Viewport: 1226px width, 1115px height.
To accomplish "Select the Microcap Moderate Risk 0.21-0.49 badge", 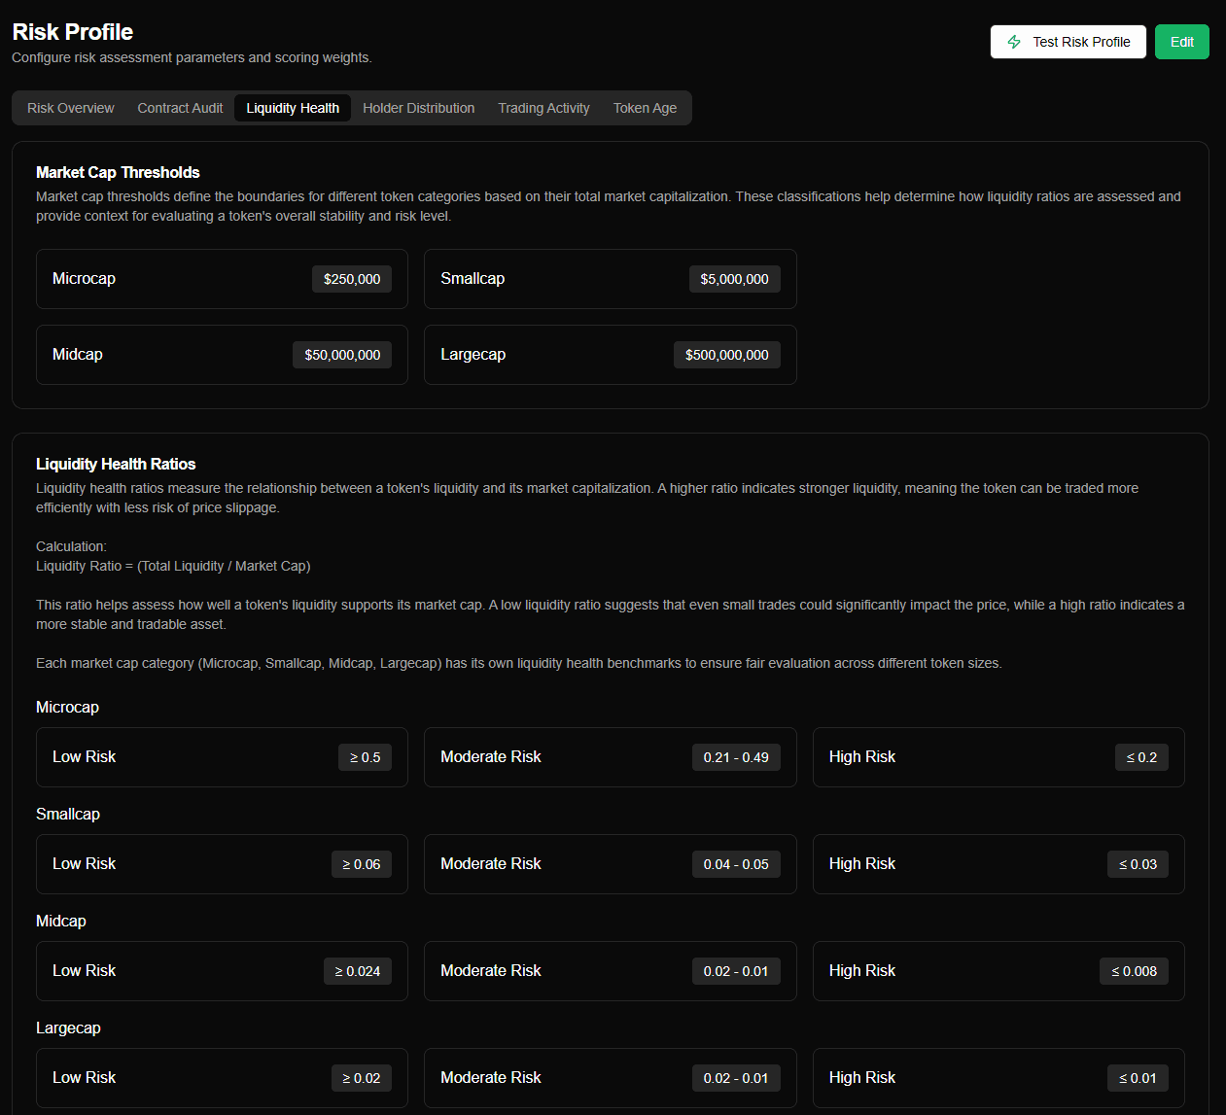I will pyautogui.click(x=736, y=756).
